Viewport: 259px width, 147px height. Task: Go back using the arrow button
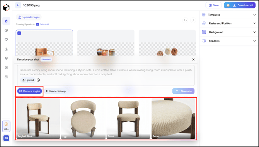pyautogui.click(x=18, y=5)
